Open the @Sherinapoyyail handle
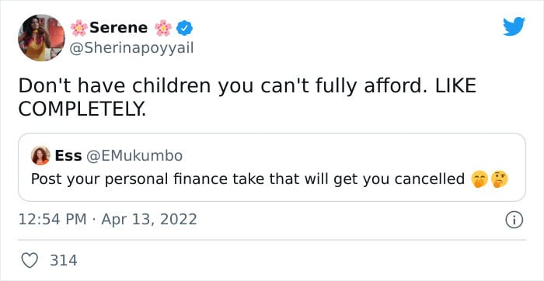The width and height of the screenshot is (544, 281). point(131,48)
